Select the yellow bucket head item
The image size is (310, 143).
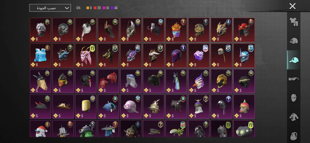click(x=86, y=106)
